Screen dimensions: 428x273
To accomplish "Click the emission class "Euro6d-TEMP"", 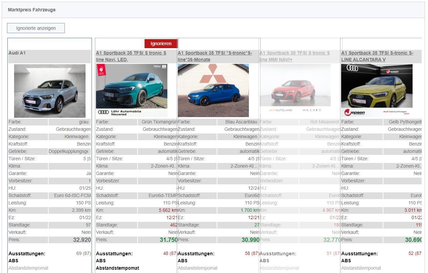I will [163, 196].
